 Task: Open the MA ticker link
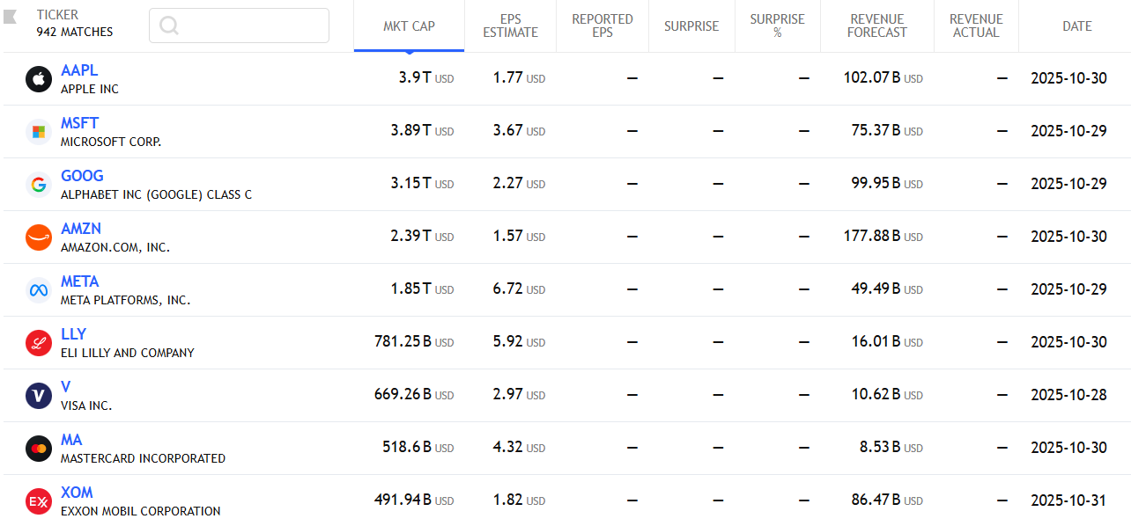71,440
